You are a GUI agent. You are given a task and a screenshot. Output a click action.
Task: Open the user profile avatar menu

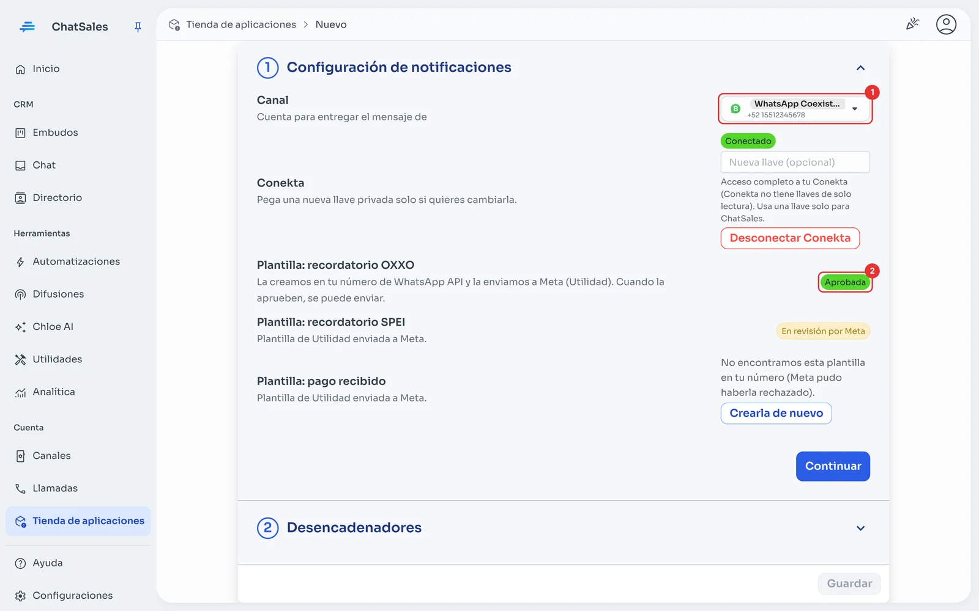coord(946,24)
